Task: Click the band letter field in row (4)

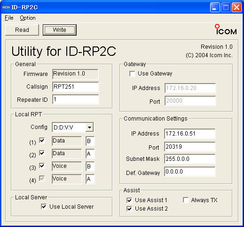Action: coord(90,179)
